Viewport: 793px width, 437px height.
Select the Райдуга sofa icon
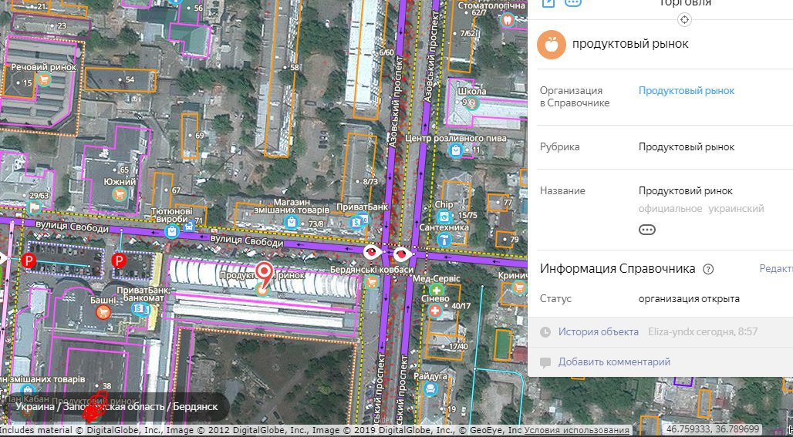[431, 388]
